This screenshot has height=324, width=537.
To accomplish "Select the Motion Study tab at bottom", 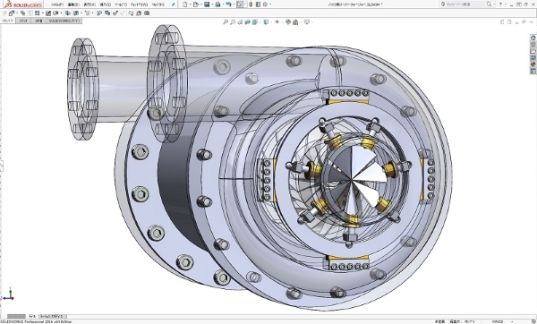I will click(x=52, y=317).
